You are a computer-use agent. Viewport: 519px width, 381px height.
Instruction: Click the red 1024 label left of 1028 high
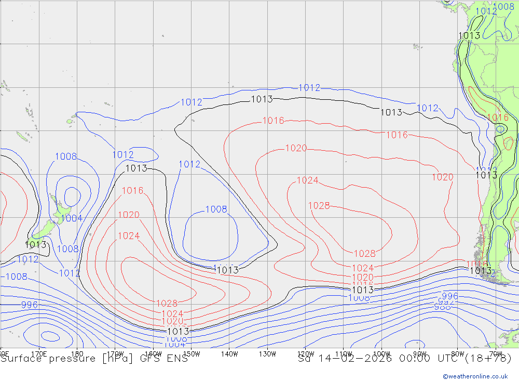[x=307, y=180]
